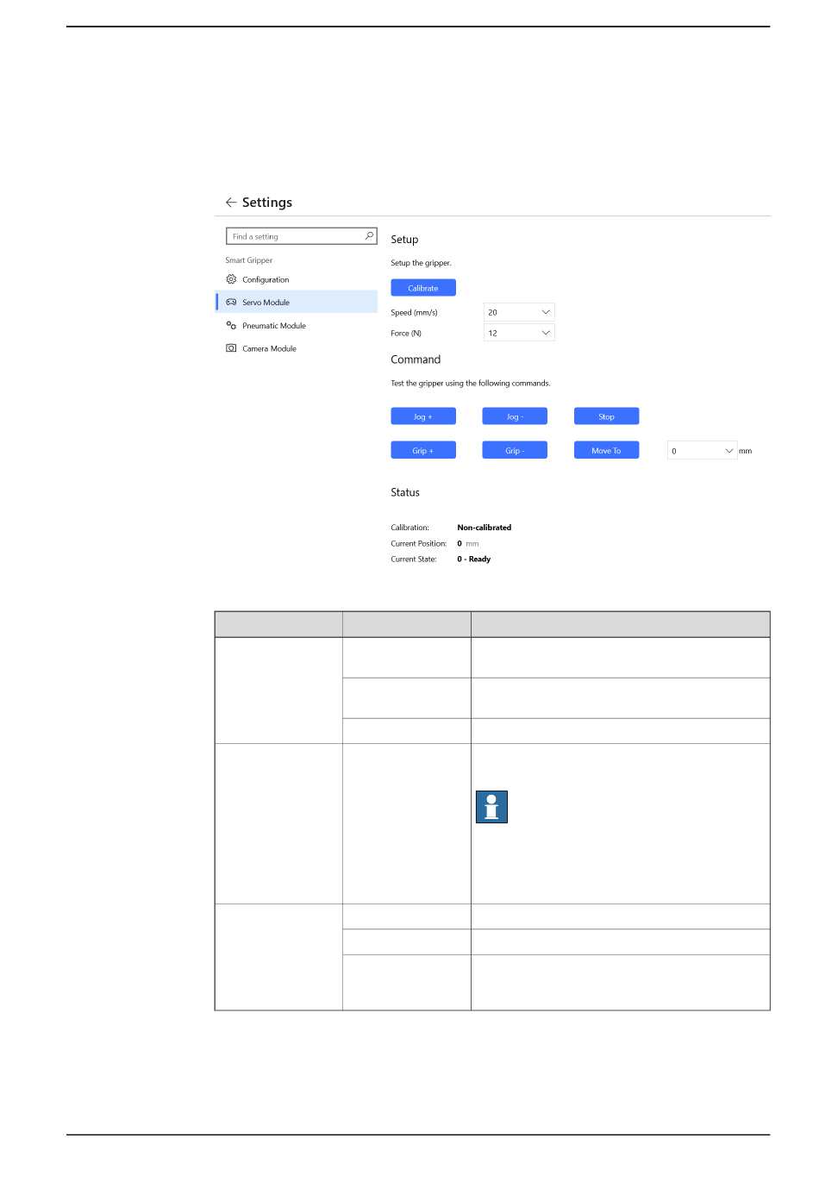
Task: Open the Move To position dropdown in mm
Action: coord(702,451)
